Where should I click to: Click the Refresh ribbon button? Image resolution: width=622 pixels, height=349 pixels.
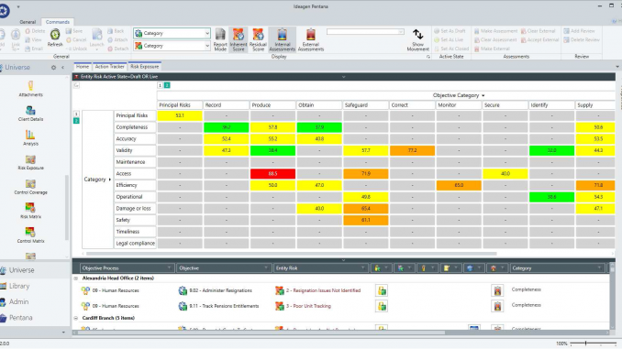coord(55,38)
